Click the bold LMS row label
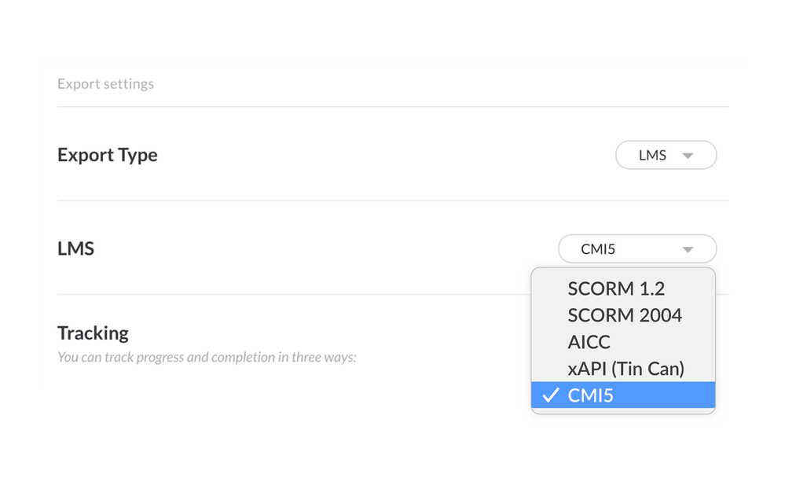Viewport: 785px width, 478px height. [76, 249]
